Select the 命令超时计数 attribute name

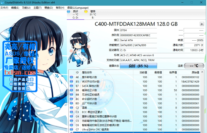click(x=89, y=99)
